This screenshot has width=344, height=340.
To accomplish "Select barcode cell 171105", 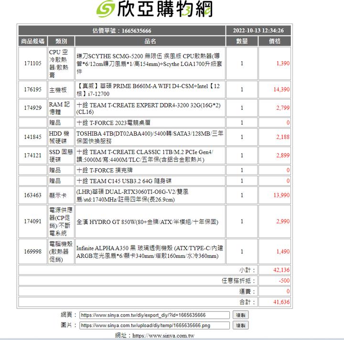I will pos(32,64).
